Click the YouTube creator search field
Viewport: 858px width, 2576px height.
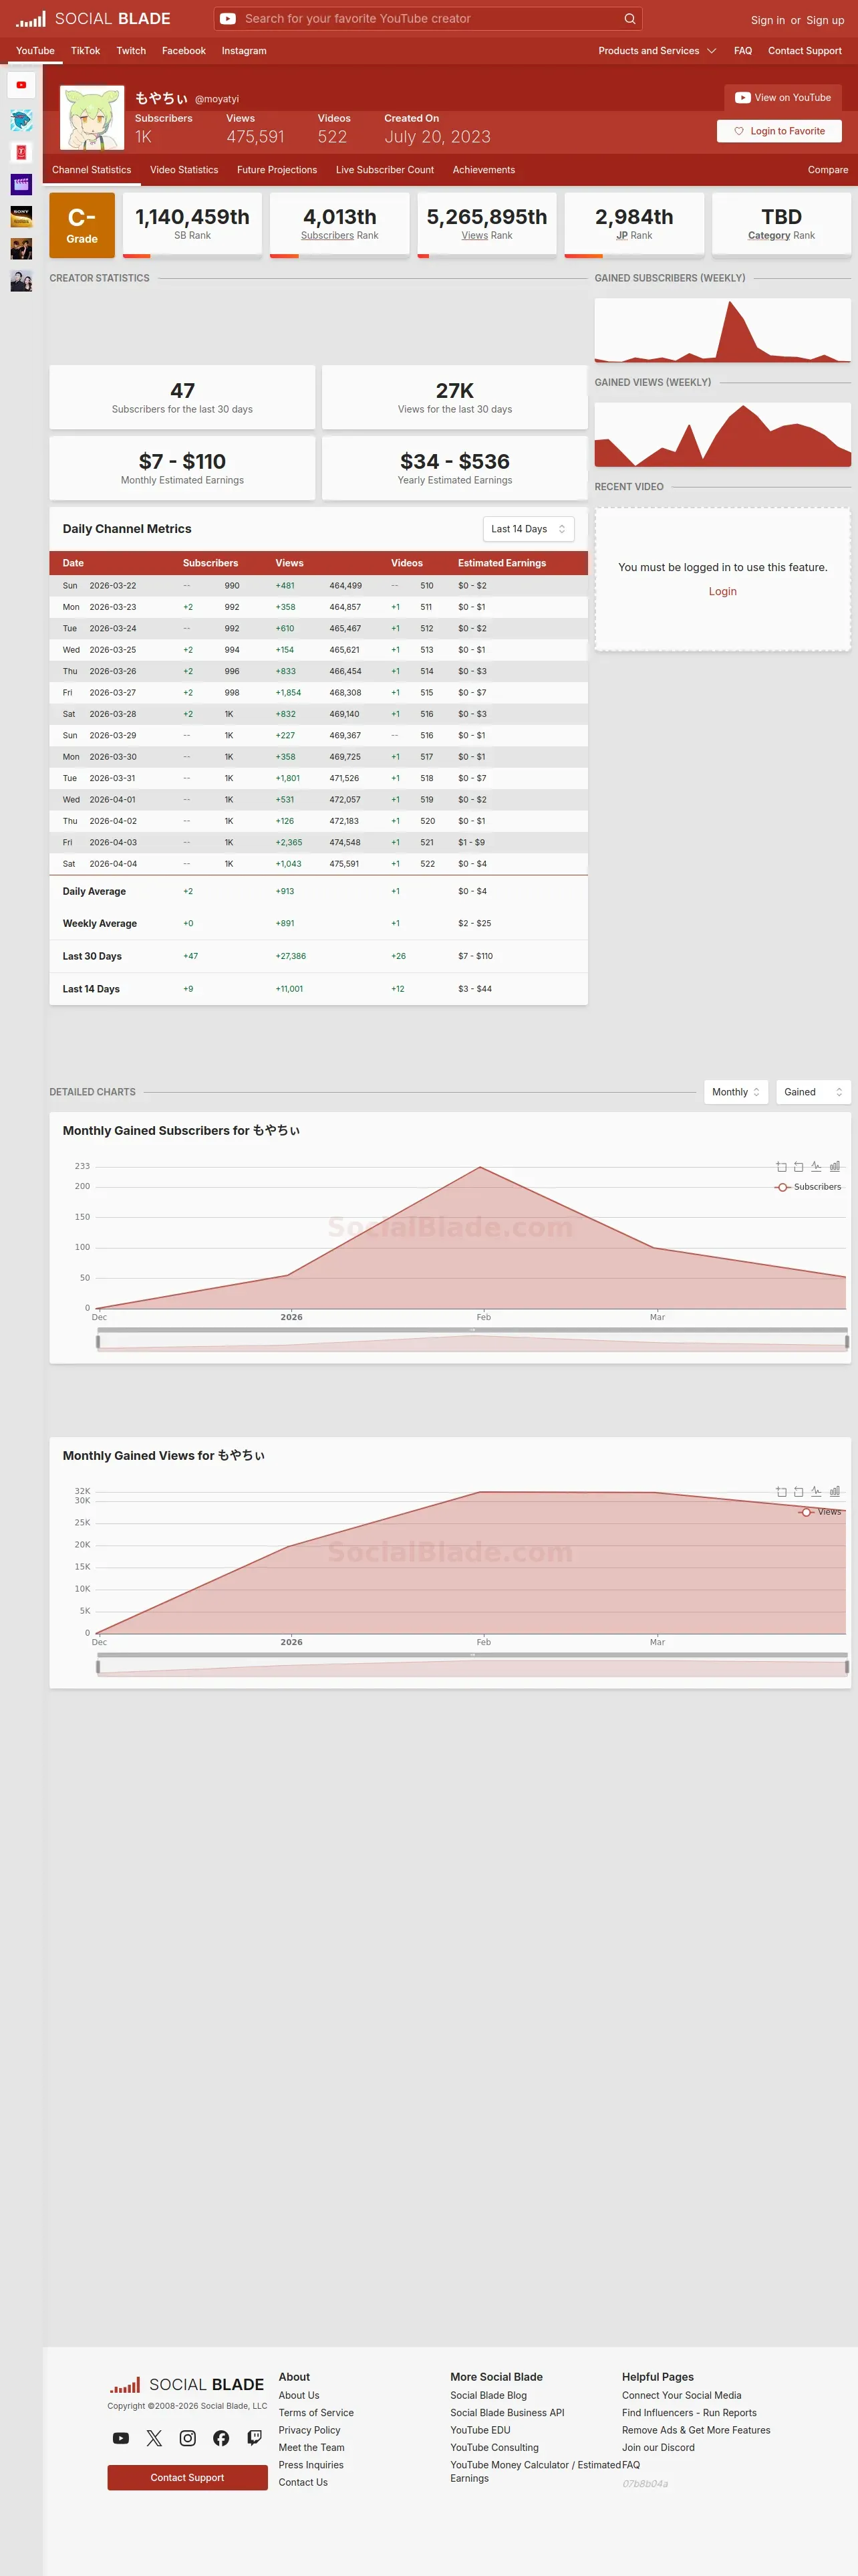428,19
